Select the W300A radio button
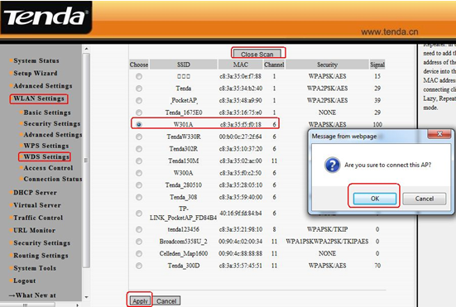 coord(139,173)
